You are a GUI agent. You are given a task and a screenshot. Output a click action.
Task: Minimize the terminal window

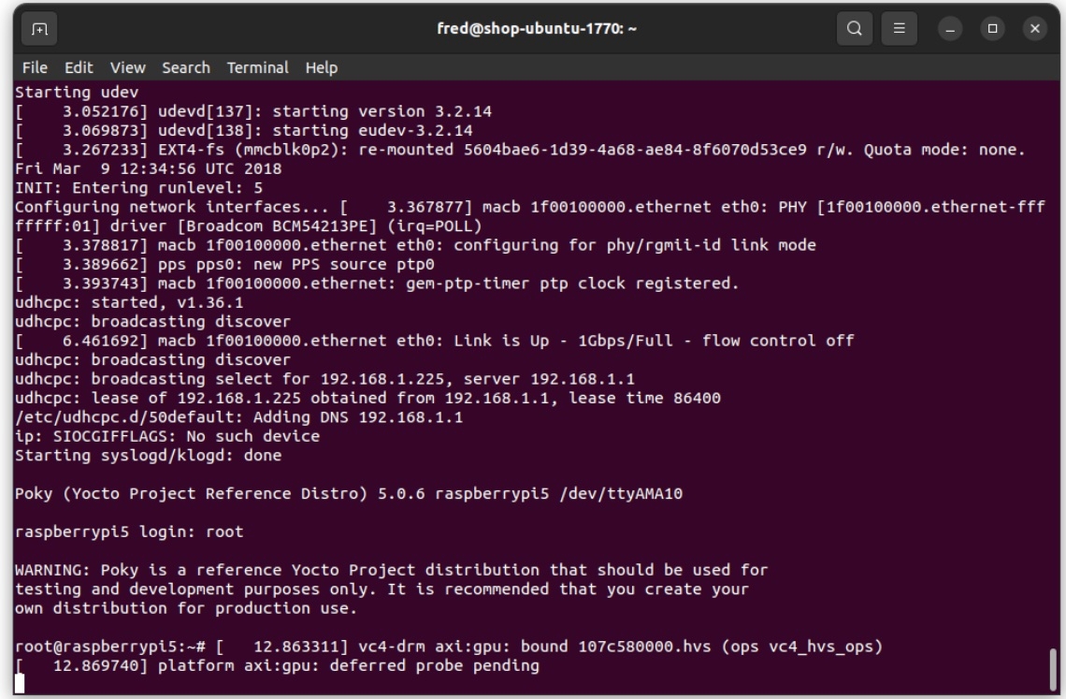point(949,29)
